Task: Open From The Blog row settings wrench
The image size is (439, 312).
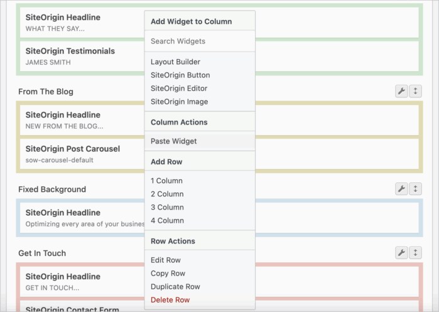Action: pyautogui.click(x=401, y=91)
